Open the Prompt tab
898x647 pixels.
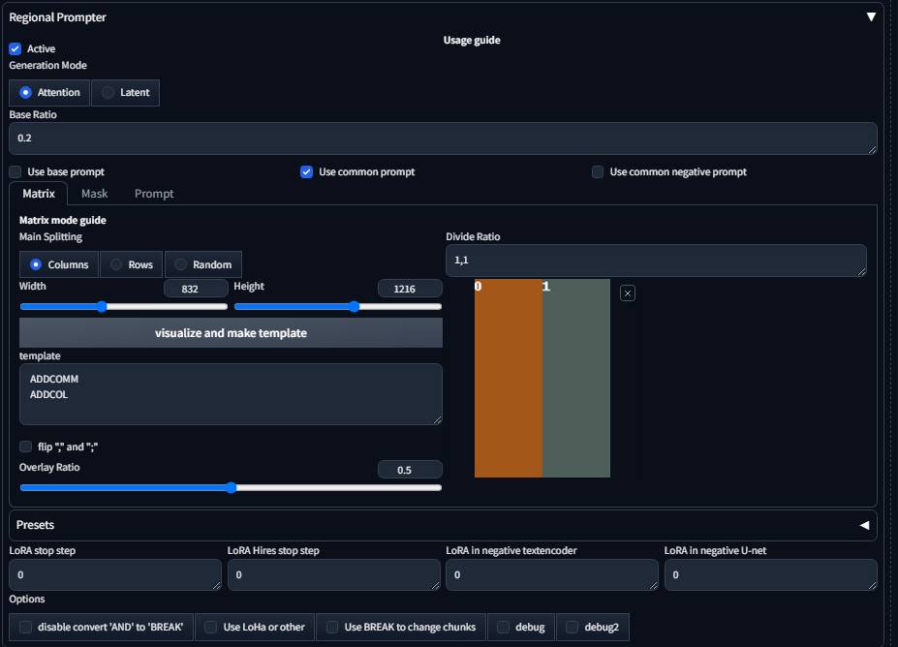pos(154,194)
